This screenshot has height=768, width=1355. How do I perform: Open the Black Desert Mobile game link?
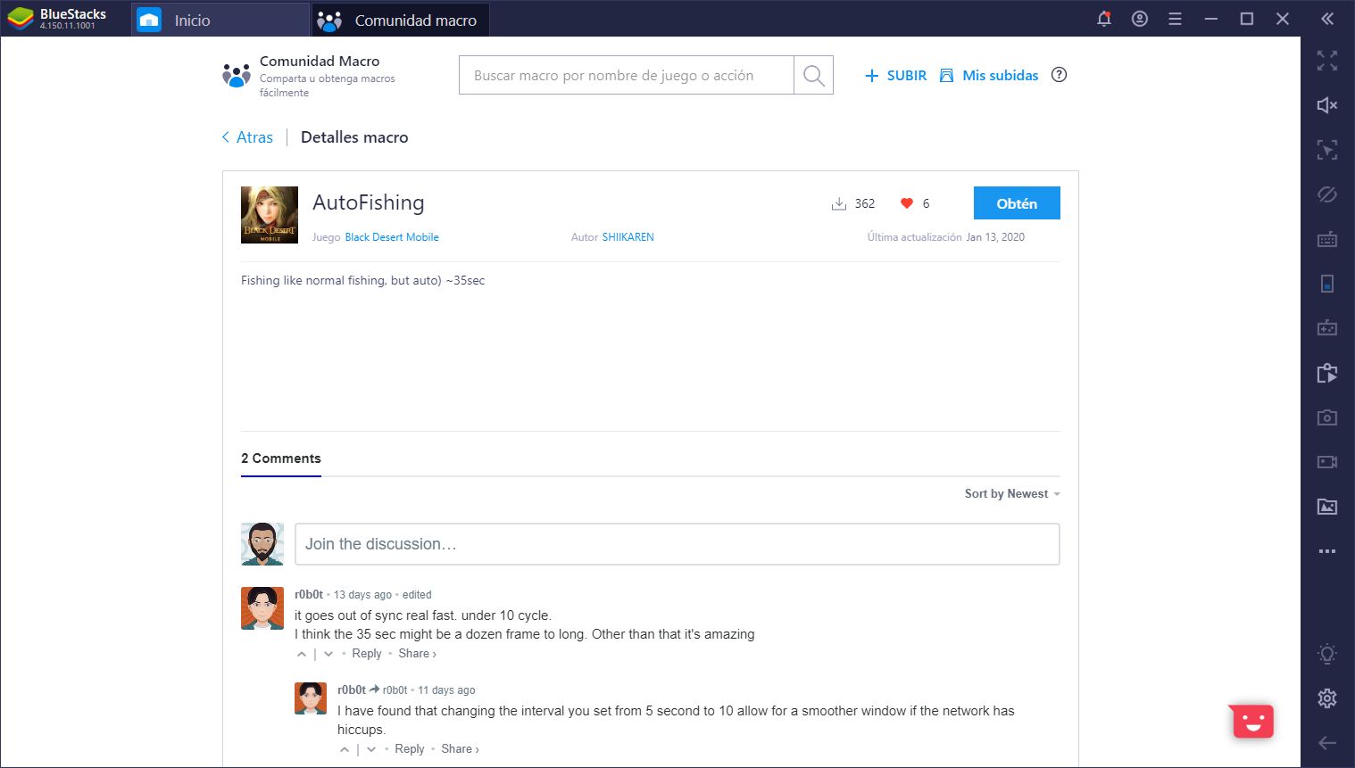coord(392,237)
